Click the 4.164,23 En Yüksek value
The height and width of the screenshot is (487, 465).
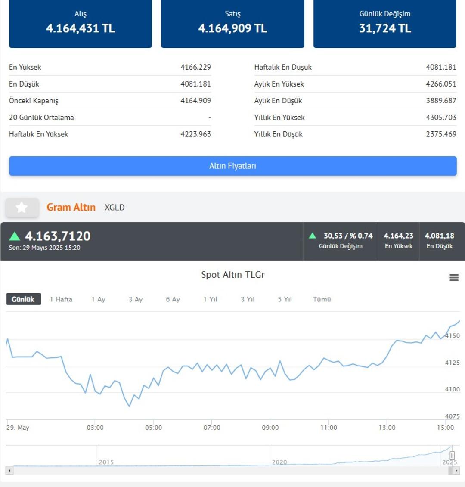point(399,236)
